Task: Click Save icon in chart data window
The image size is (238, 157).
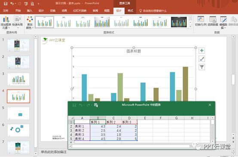Action: (74, 105)
